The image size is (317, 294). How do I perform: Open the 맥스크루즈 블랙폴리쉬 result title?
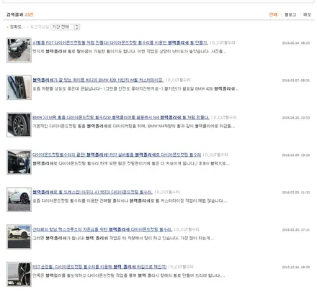(x=102, y=229)
